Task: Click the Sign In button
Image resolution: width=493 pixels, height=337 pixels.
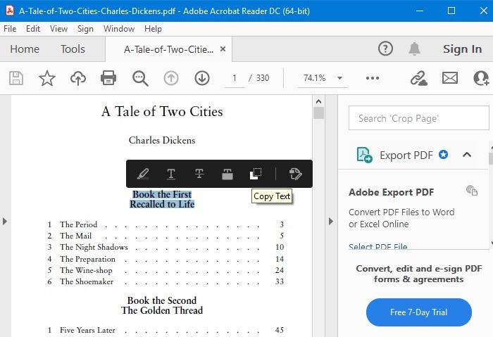Action: [462, 49]
